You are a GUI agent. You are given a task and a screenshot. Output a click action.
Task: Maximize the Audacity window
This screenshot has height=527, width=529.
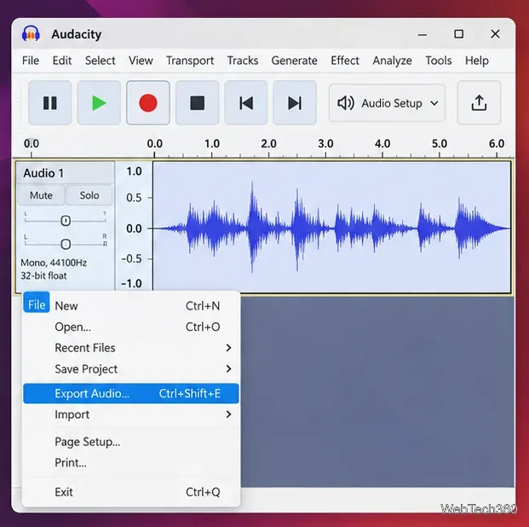point(458,34)
